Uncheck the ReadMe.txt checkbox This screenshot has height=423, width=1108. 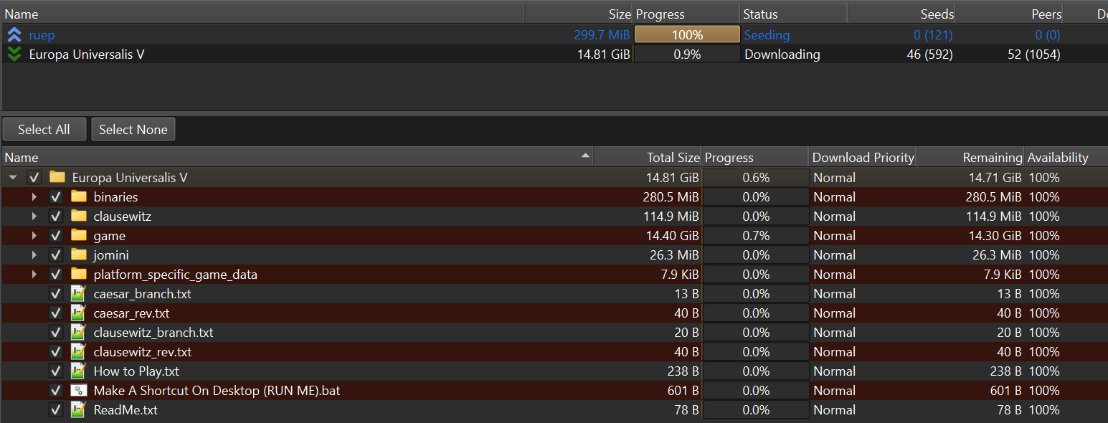pos(56,409)
